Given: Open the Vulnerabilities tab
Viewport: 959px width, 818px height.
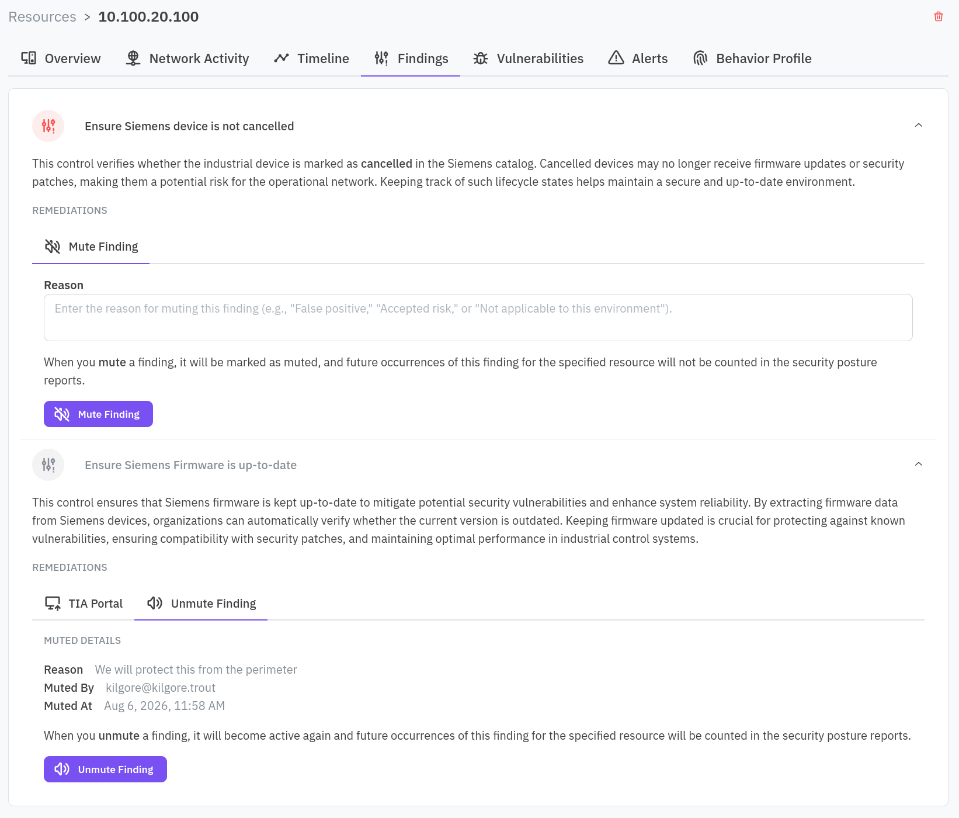Looking at the screenshot, I should click(x=528, y=58).
